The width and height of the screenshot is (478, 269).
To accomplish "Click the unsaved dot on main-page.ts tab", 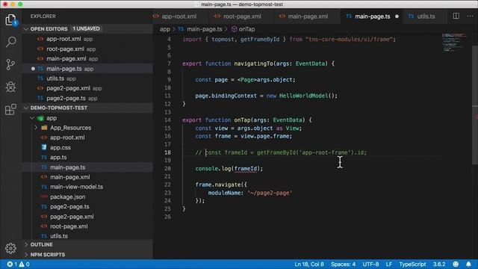I will pos(397,16).
